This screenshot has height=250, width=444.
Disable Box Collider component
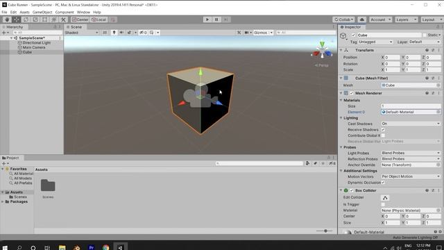352,190
